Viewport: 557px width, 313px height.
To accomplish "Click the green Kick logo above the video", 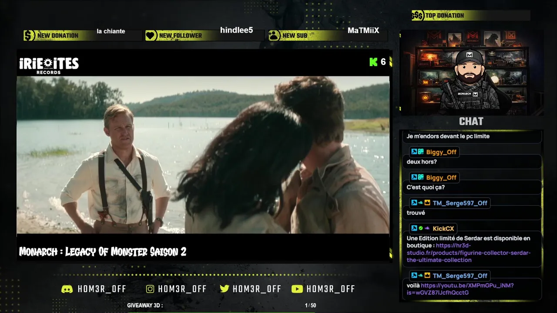I will (x=373, y=62).
